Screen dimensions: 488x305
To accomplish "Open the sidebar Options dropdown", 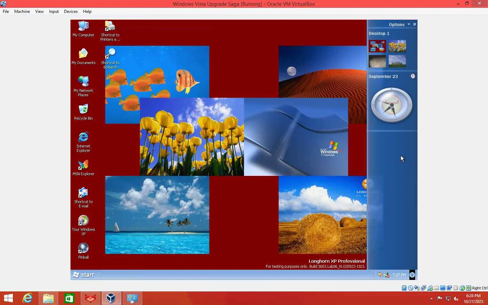I will point(400,24).
